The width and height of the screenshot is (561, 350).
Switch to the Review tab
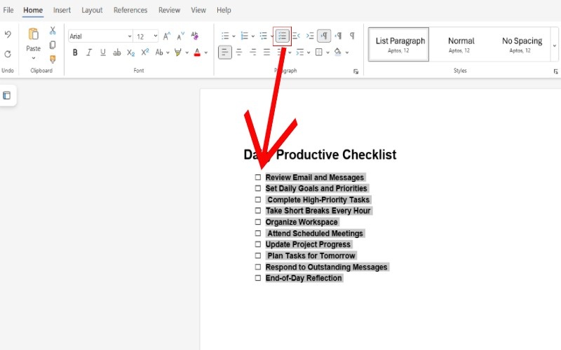pos(169,10)
